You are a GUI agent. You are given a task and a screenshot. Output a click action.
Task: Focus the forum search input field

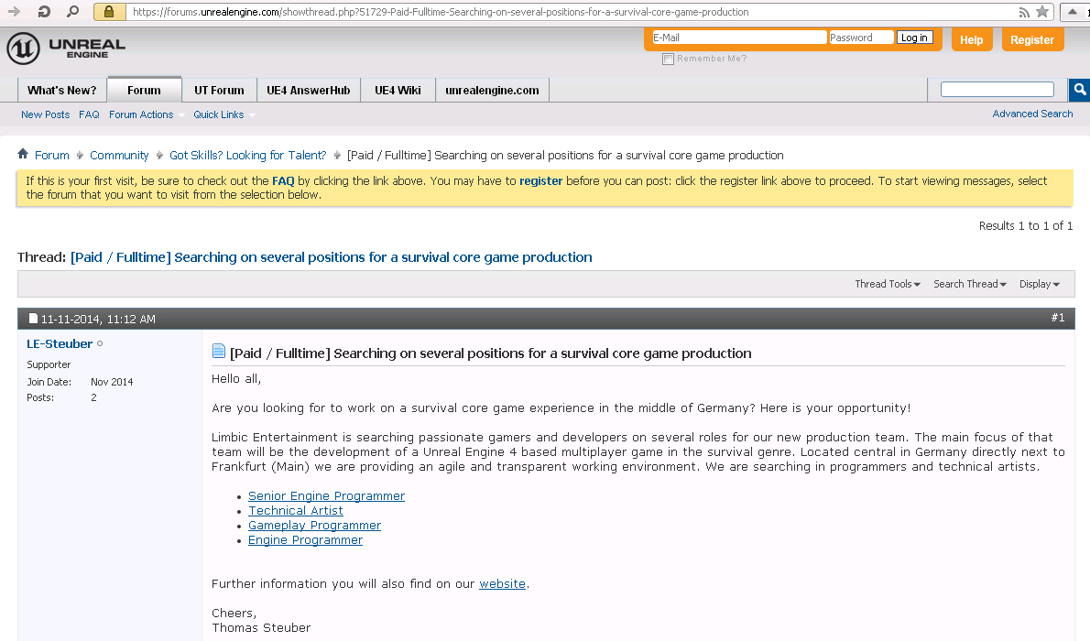pos(997,89)
